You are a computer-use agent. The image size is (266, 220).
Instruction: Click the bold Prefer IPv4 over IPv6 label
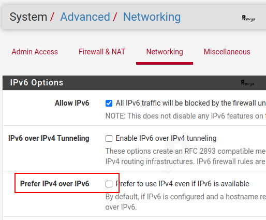(54, 184)
